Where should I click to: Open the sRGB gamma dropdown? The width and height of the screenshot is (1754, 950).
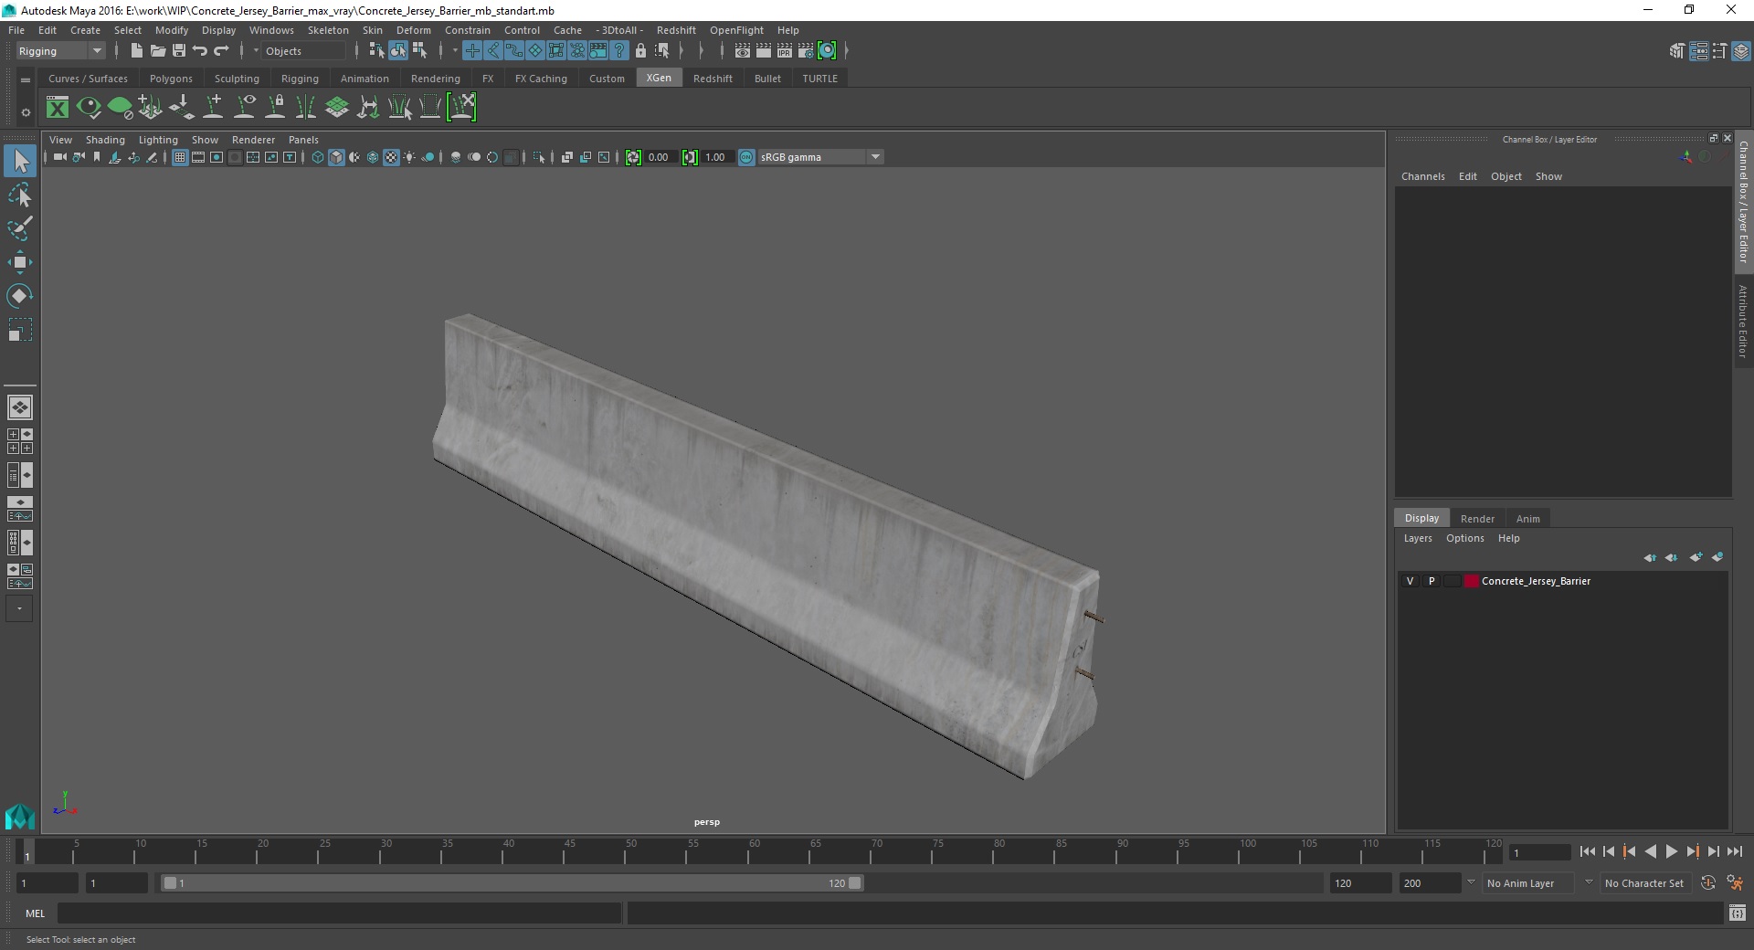(x=819, y=157)
